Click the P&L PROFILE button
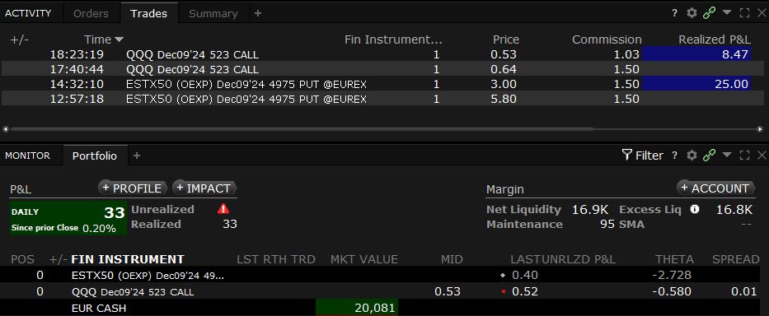This screenshot has width=769, height=316. point(133,188)
